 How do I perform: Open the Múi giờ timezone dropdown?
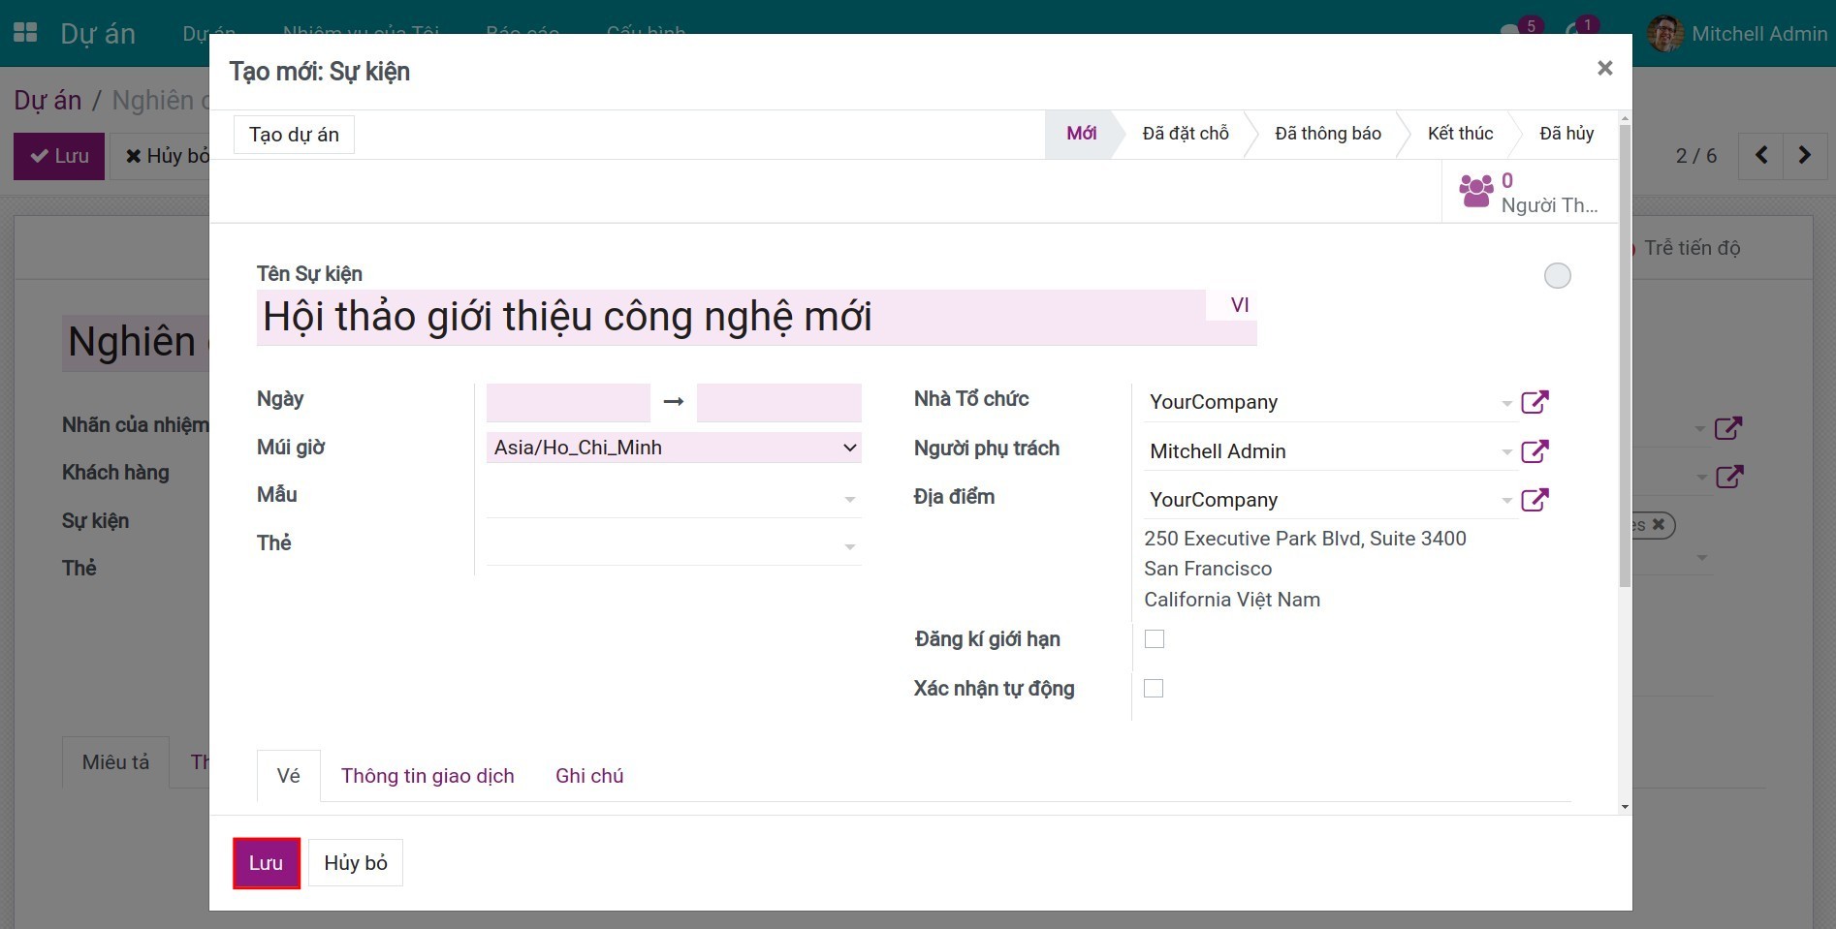click(673, 447)
